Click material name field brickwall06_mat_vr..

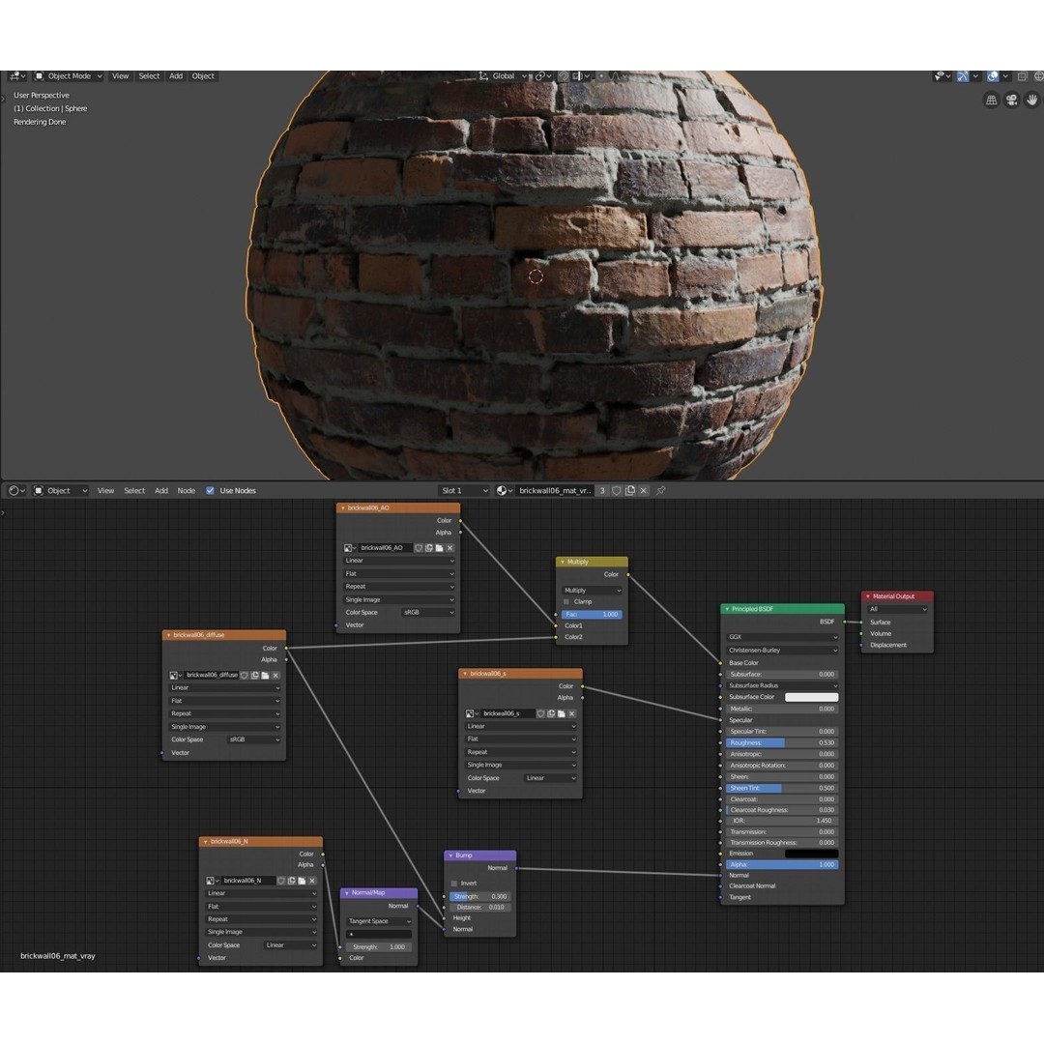555,491
